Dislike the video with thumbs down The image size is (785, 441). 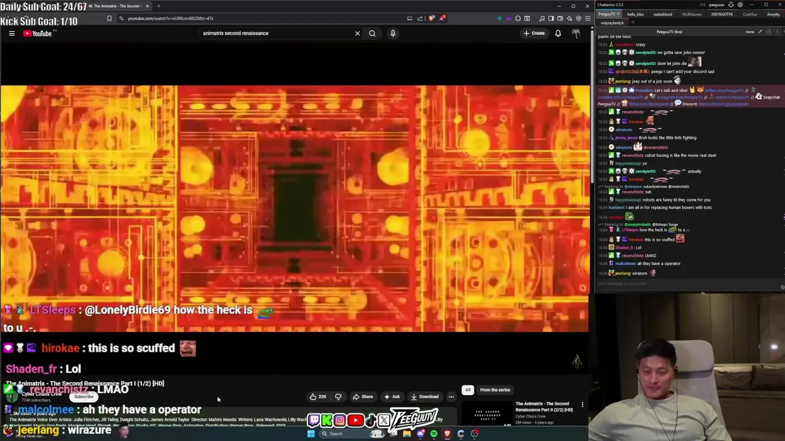pyautogui.click(x=338, y=397)
